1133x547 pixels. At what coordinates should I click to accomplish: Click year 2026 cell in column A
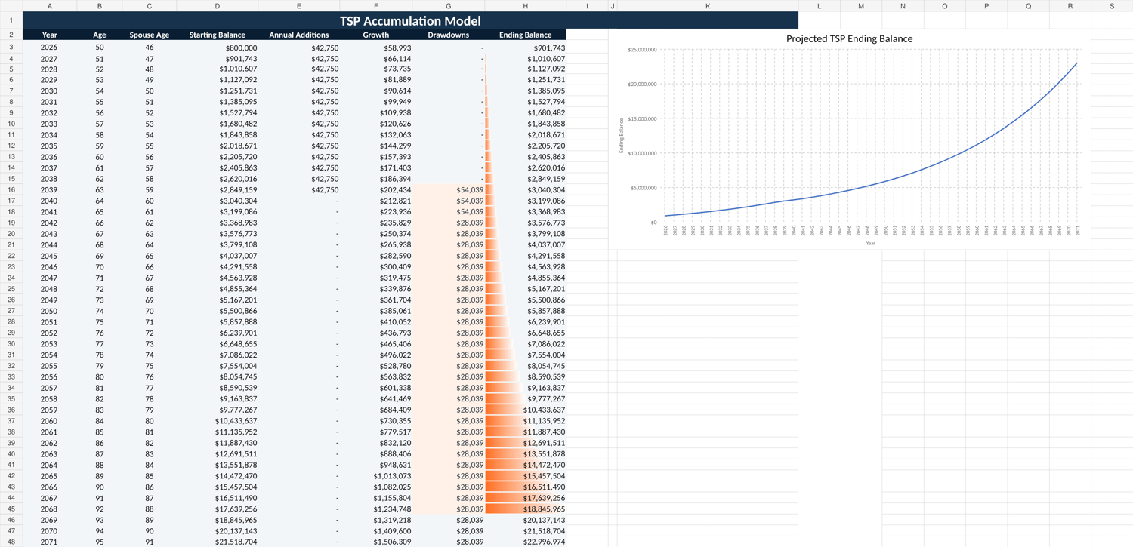click(50, 48)
